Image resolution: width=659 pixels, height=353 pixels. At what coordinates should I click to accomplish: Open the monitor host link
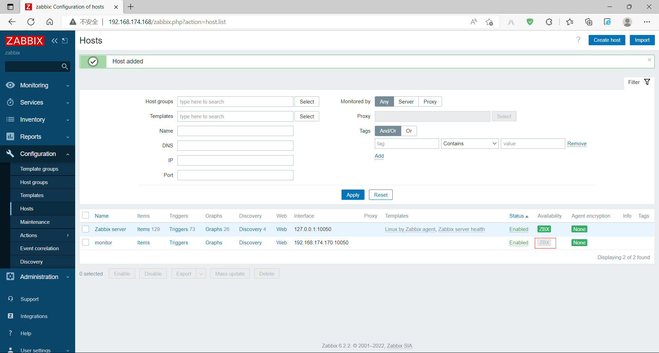(103, 243)
